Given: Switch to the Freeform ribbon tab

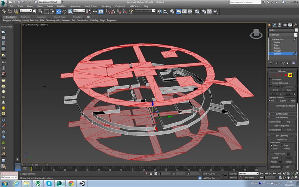Looking at the screenshot, I should point(25,17).
